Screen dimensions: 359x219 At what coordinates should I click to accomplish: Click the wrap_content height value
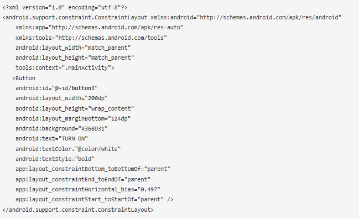point(111,108)
